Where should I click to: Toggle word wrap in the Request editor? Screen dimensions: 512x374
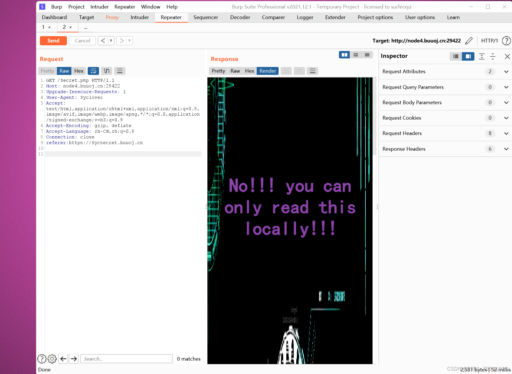coord(93,71)
